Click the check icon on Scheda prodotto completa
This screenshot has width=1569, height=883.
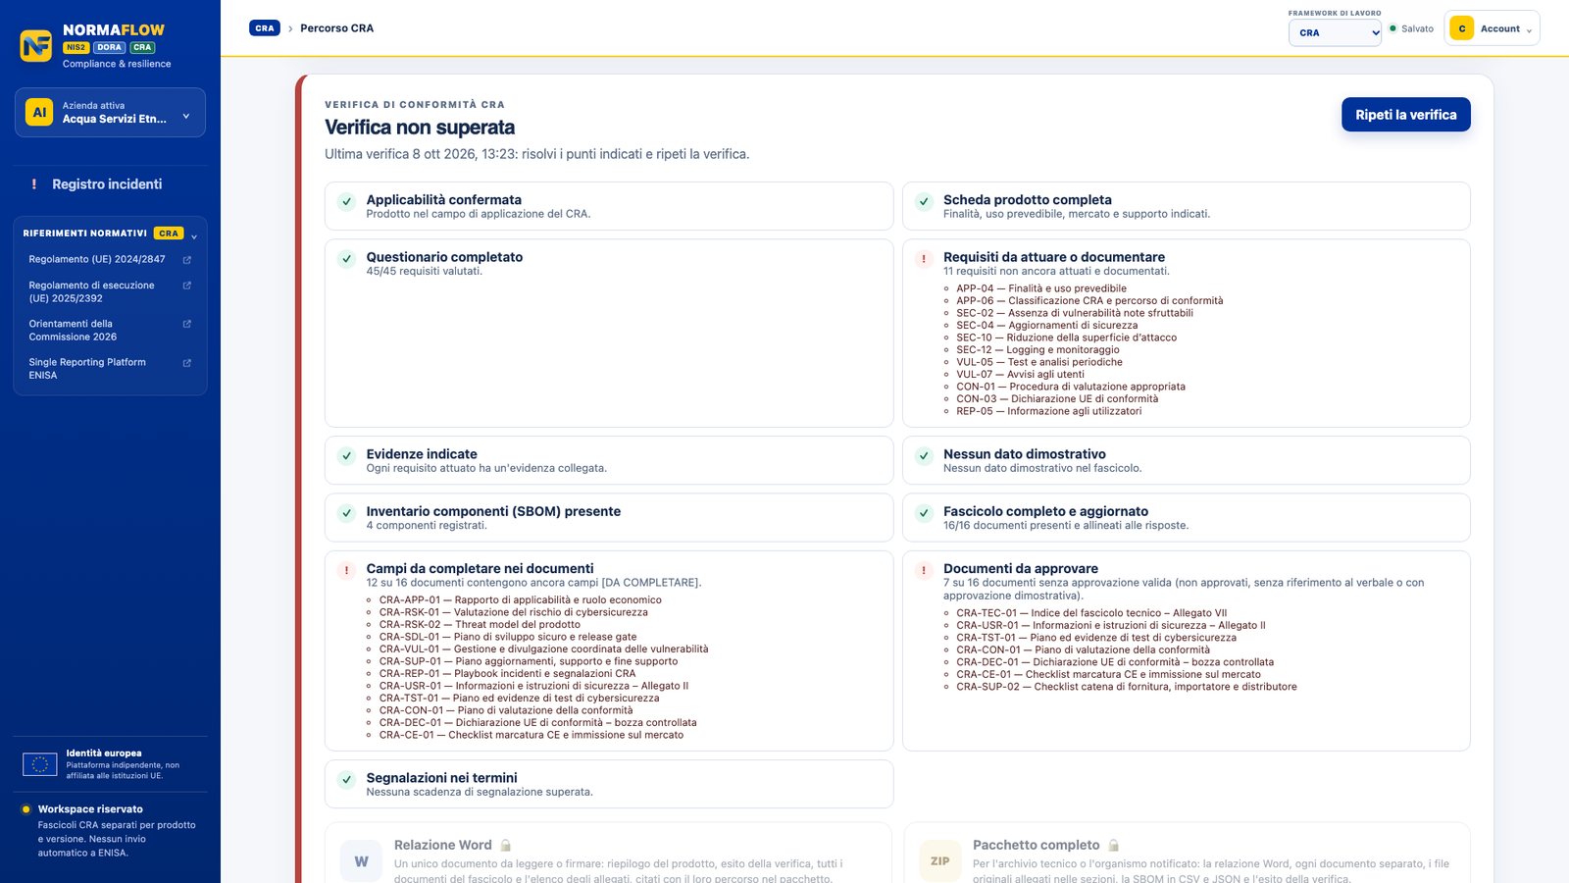[x=924, y=202]
